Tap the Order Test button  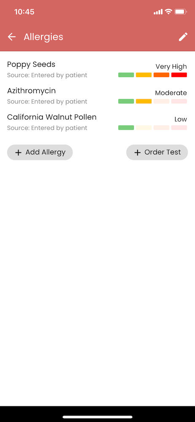pyautogui.click(x=157, y=152)
